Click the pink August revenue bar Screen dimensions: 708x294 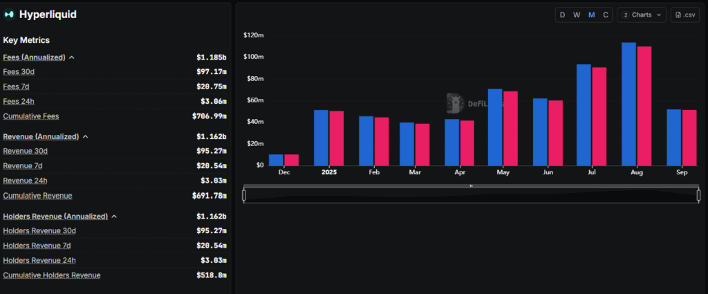coord(644,106)
